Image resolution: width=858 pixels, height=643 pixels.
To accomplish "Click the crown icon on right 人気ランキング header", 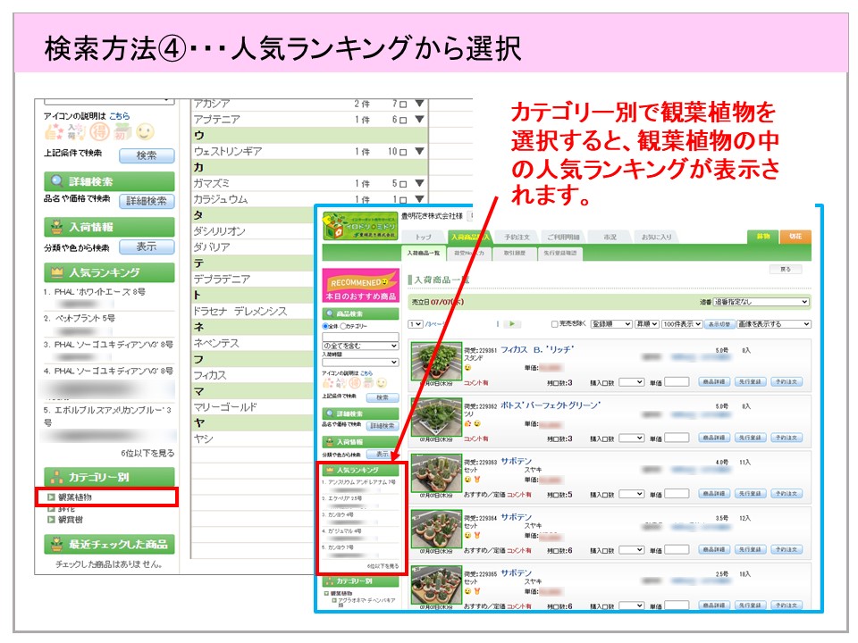I will pyautogui.click(x=330, y=471).
